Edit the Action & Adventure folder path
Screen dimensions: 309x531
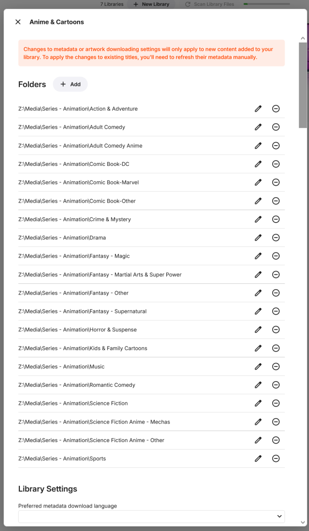[x=258, y=108]
